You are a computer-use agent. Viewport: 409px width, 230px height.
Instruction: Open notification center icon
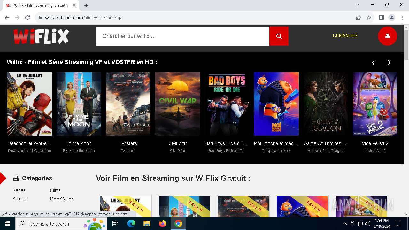[398, 224]
